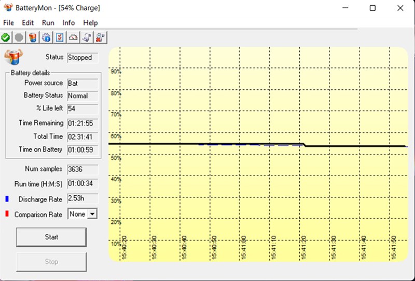The width and height of the screenshot is (415, 281).
Task: Click the red Comparison Rate color marker
Action: click(x=7, y=214)
